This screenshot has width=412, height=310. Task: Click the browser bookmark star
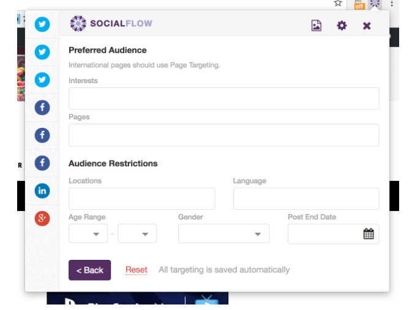(x=338, y=4)
